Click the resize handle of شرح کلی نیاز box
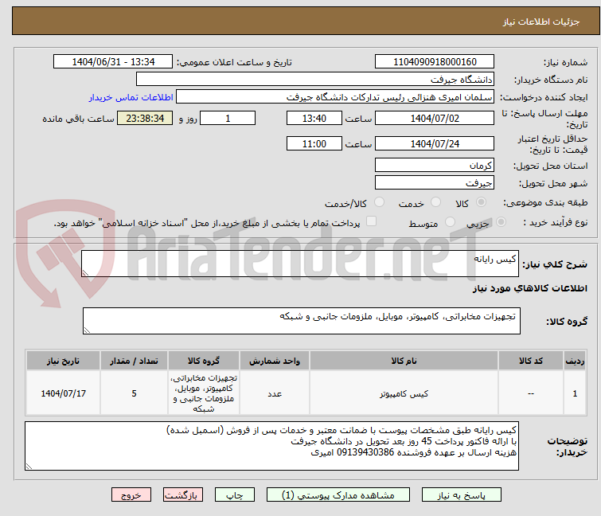The height and width of the screenshot is (516, 601). pos(85,272)
